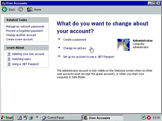
Task: Click second Quick Launch icon with pencils cup
Action: (25, 118)
